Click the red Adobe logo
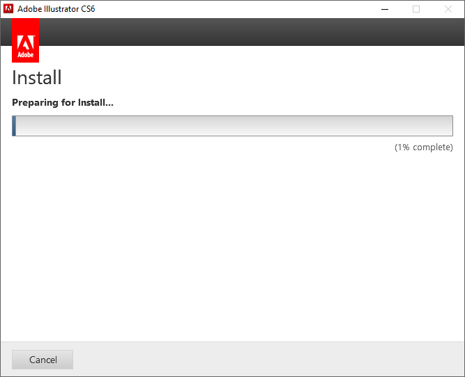Screen dimensions: 465x377 (x=26, y=40)
